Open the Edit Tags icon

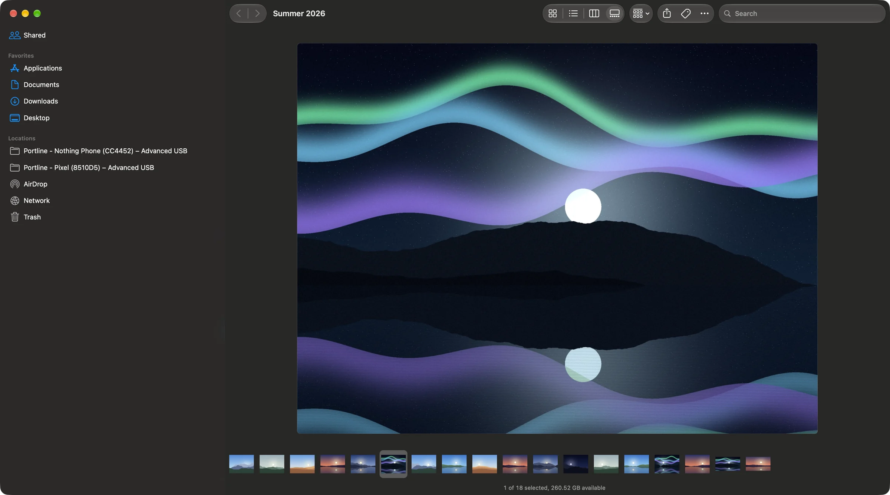(x=686, y=14)
